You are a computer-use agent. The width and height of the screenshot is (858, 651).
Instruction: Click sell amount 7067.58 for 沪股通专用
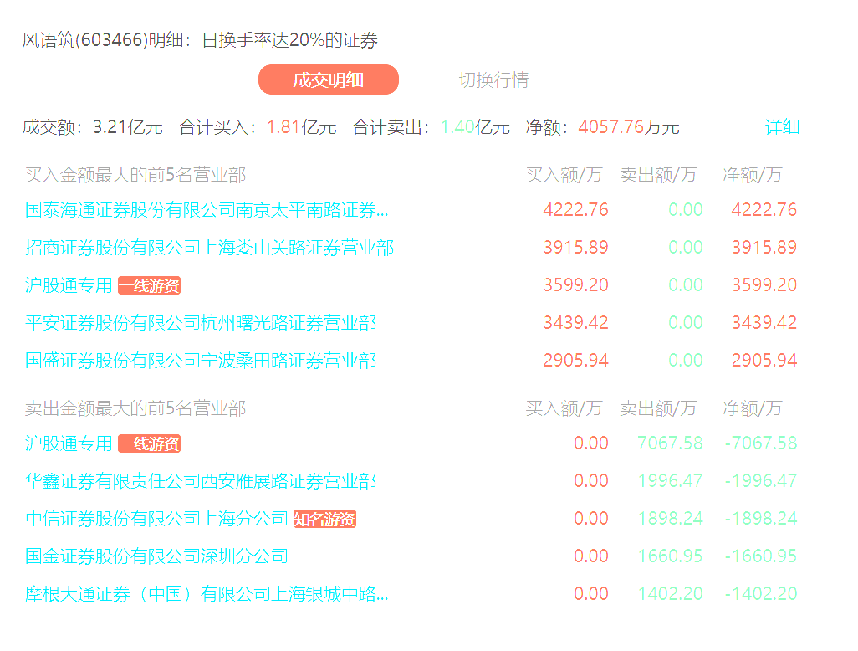coord(671,443)
